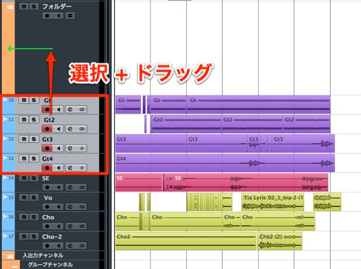Viewport: 361px width, 269px height.
Task: Mute the フォルダー folder track
Action: click(24, 7)
